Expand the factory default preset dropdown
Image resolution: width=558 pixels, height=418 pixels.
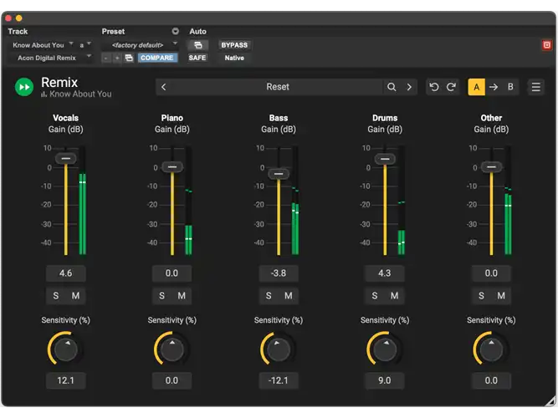pos(141,45)
